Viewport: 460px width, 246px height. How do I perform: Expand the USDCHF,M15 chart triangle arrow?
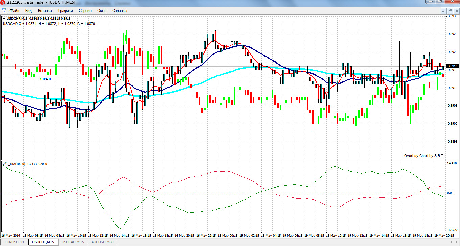4,18
